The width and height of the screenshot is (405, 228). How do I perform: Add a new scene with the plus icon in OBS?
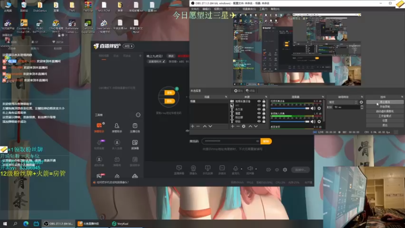(x=192, y=126)
